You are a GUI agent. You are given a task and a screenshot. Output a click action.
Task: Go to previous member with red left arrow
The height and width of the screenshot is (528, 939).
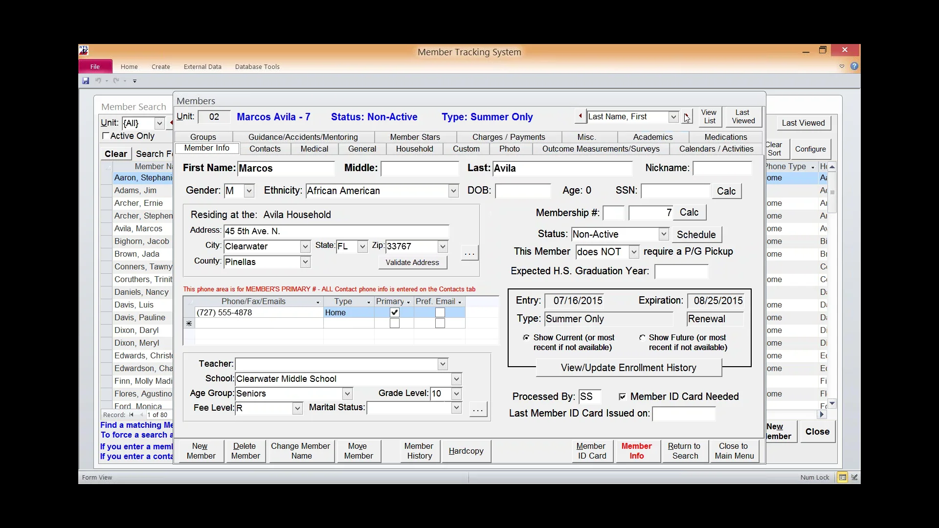[x=580, y=116]
